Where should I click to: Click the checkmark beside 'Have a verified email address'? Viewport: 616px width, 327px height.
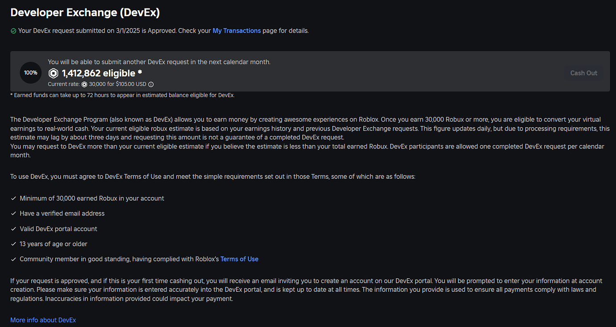pos(13,213)
